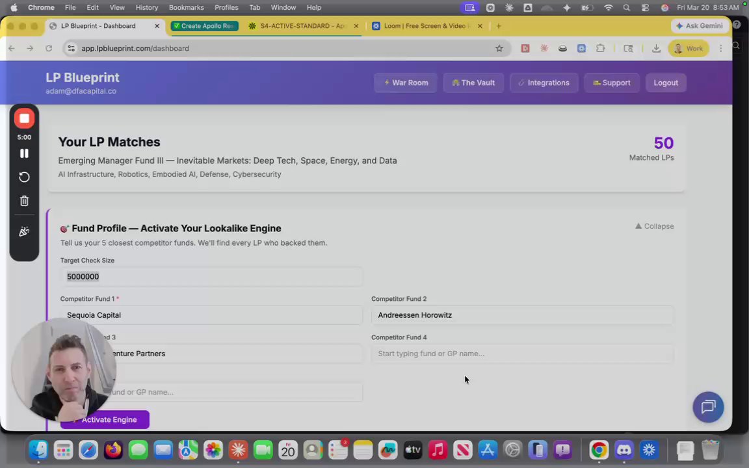Open the Window menu
This screenshot has width=749, height=468.
(x=283, y=8)
